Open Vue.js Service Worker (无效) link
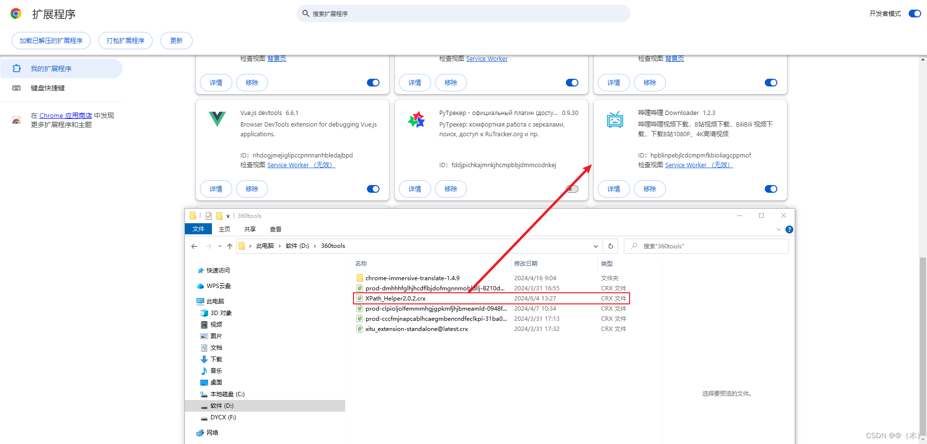The width and height of the screenshot is (927, 444). [x=301, y=165]
